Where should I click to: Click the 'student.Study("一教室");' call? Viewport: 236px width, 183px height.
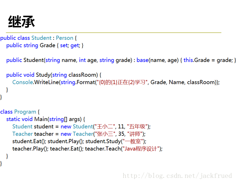(116, 141)
